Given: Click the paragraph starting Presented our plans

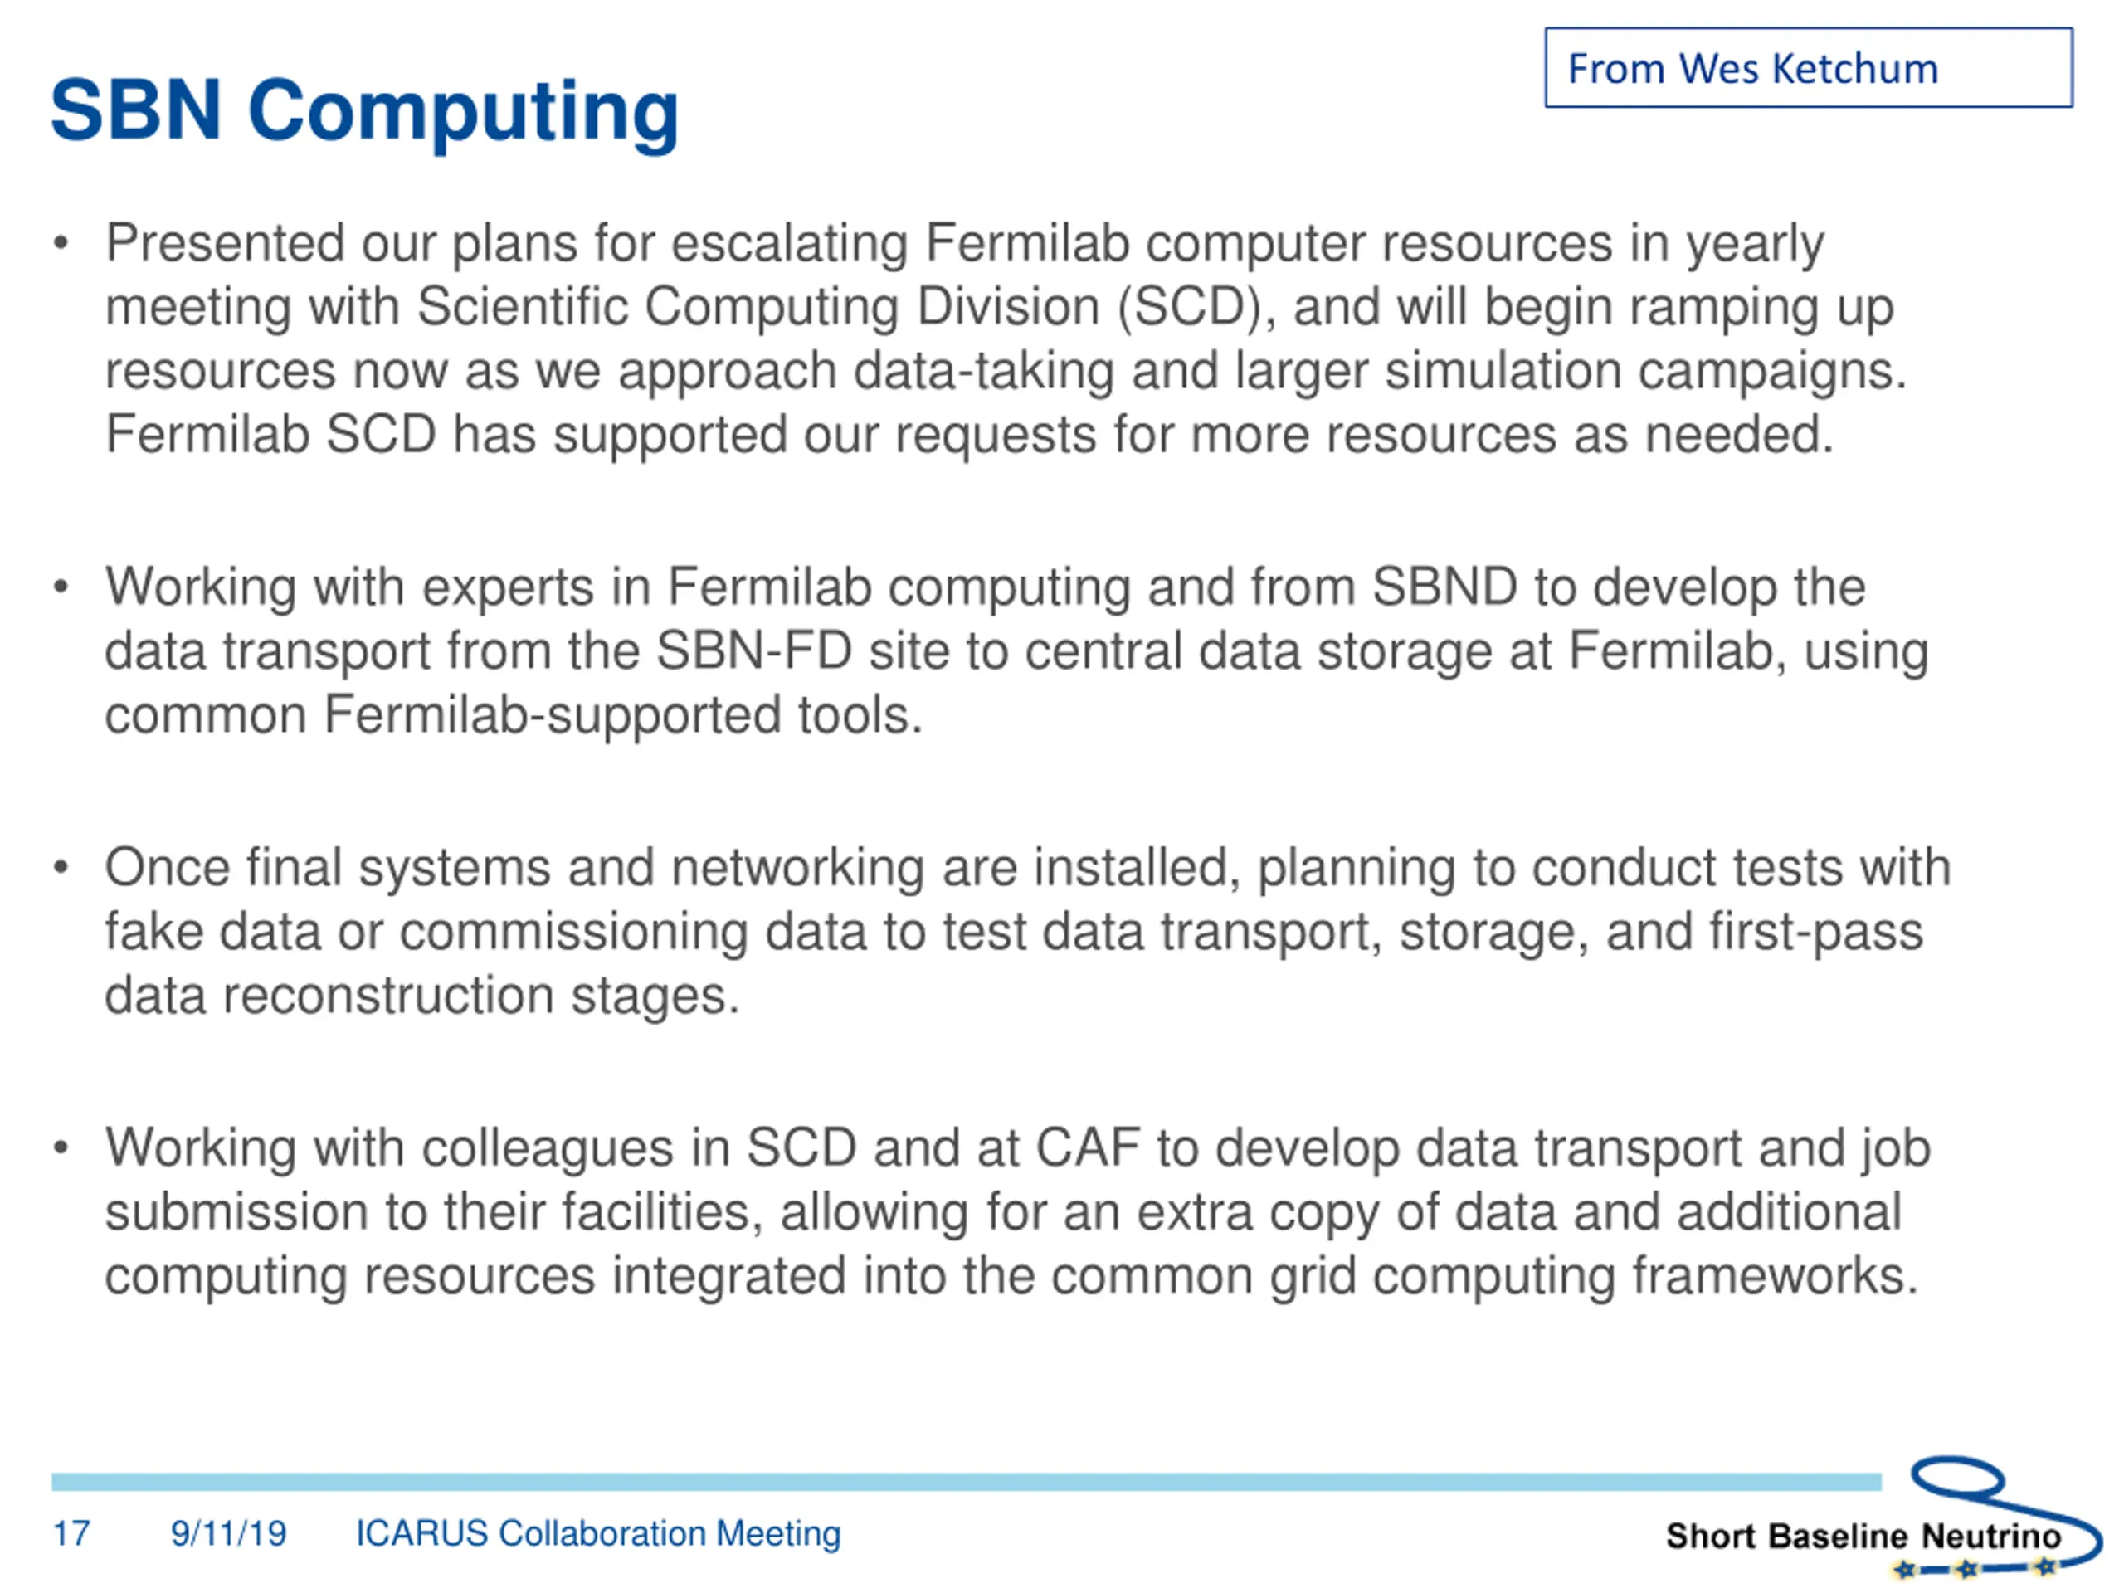Looking at the screenshot, I should coord(1006,338).
